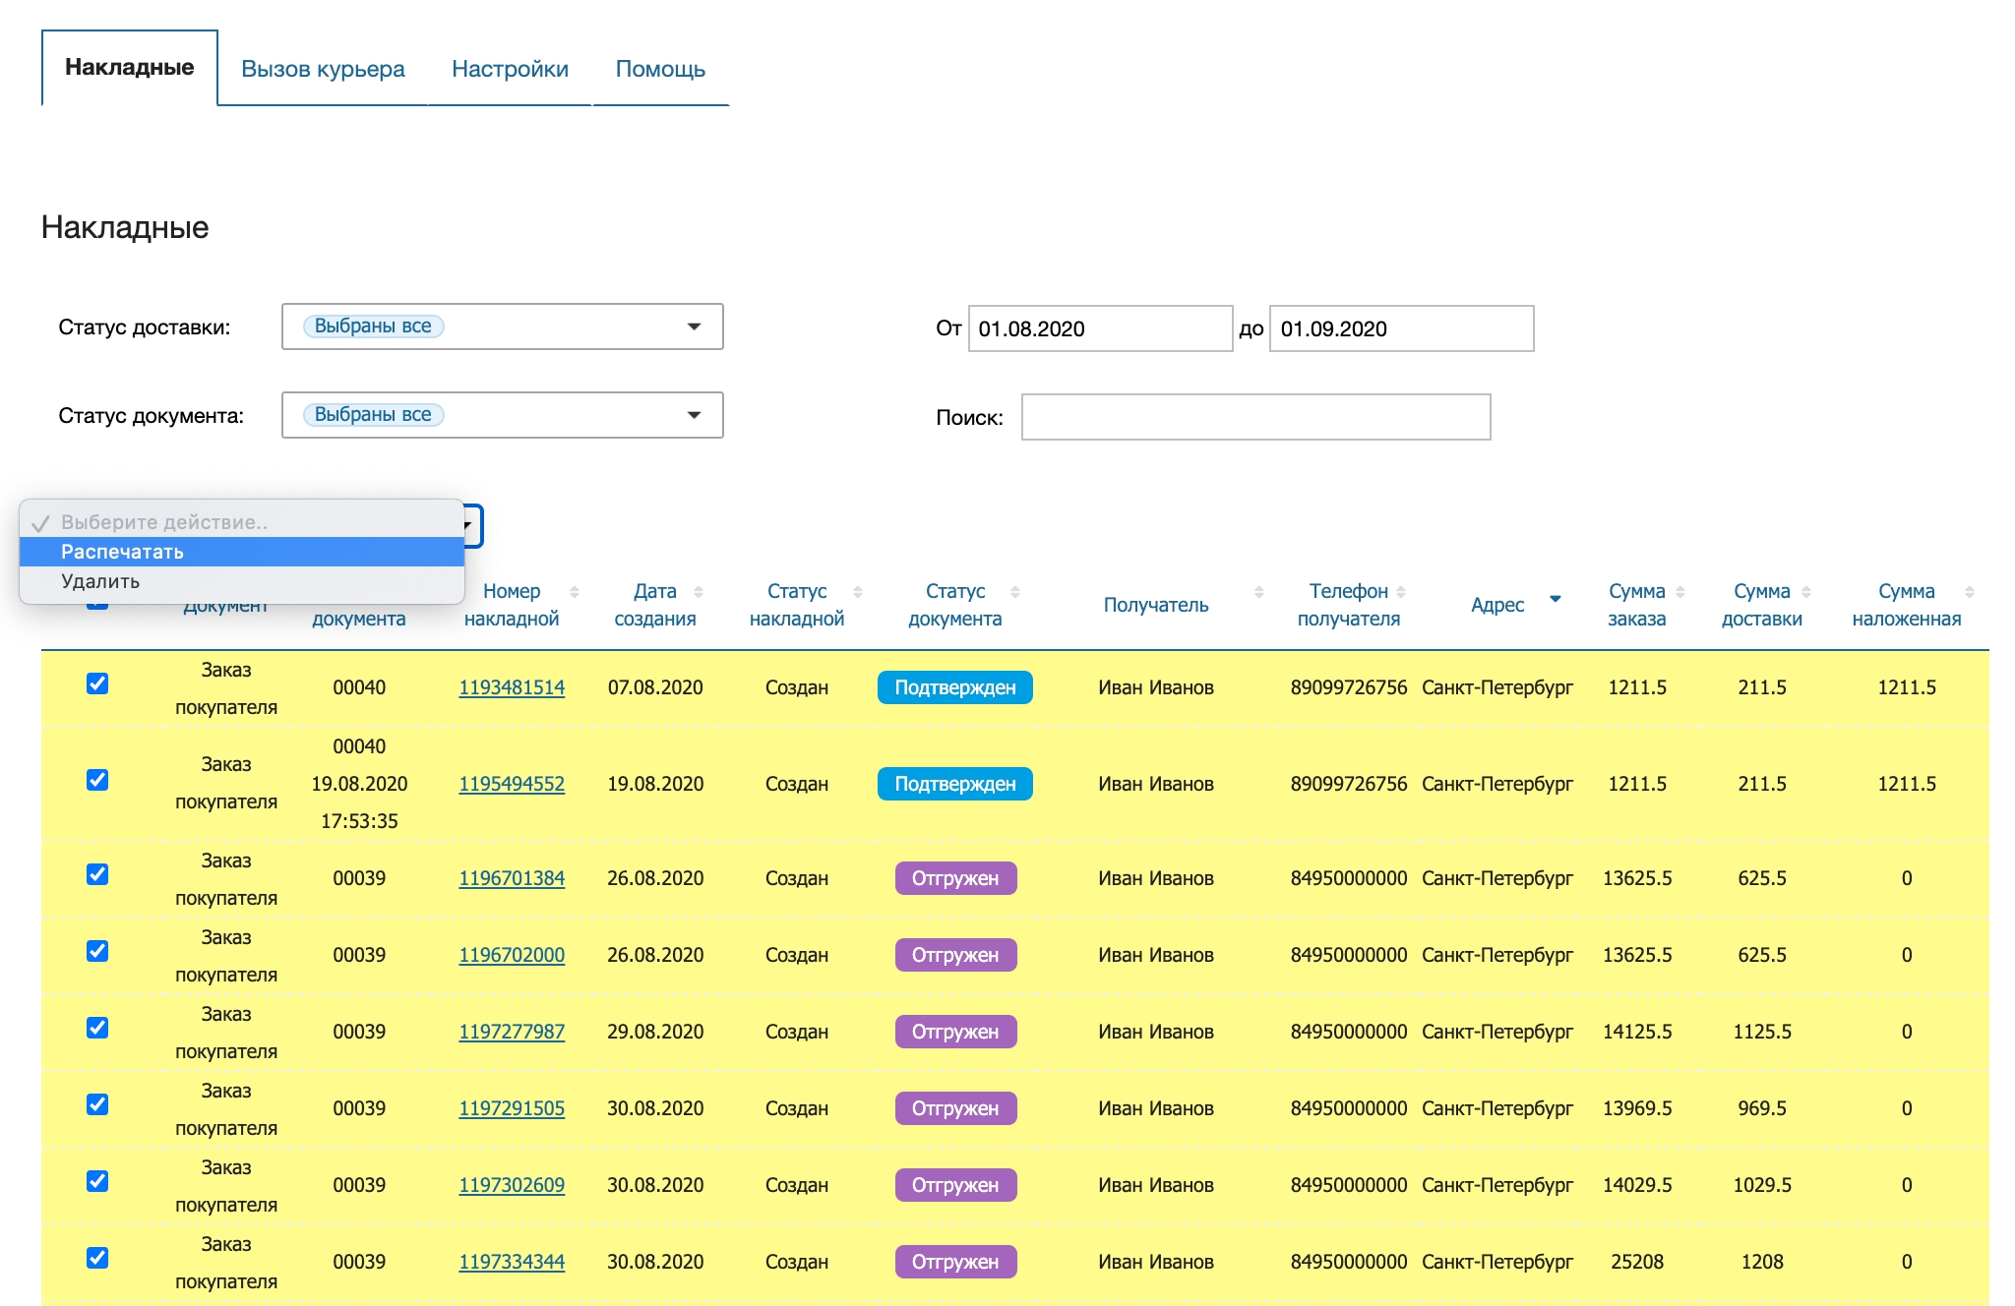Screen dimensions: 2015x1306
Task: Open the Настройки tab
Action: (510, 69)
